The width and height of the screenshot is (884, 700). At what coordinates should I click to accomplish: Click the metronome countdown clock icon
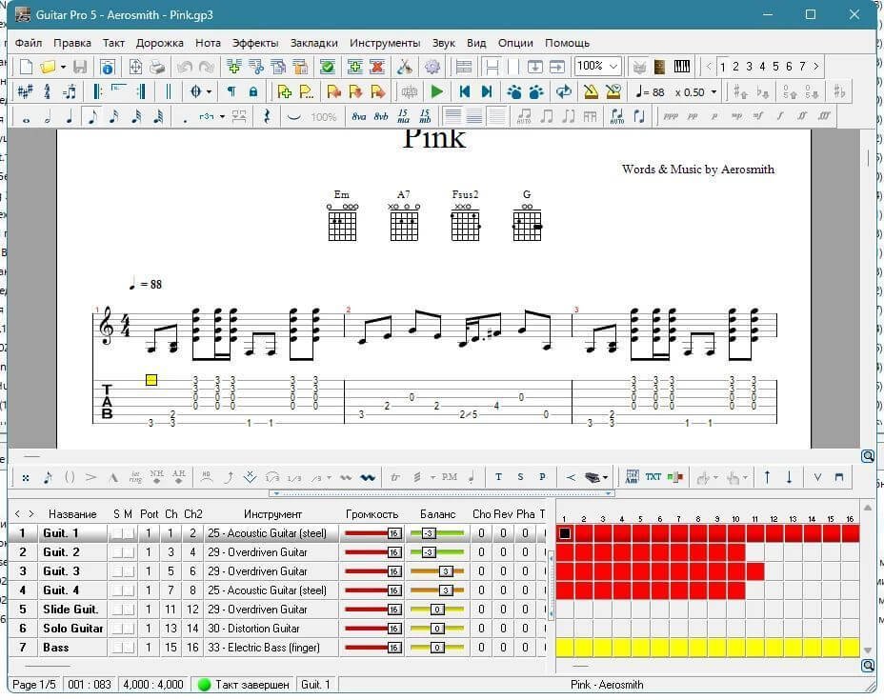click(613, 91)
